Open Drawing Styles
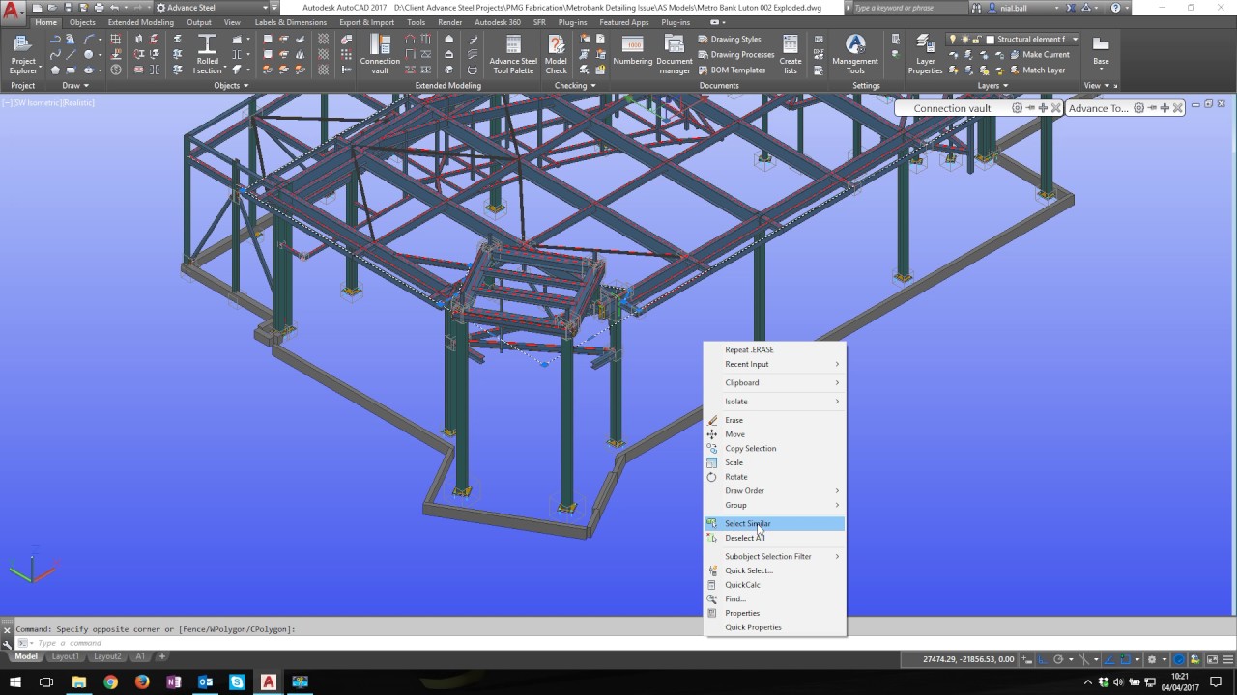The height and width of the screenshot is (695, 1237). 730,40
